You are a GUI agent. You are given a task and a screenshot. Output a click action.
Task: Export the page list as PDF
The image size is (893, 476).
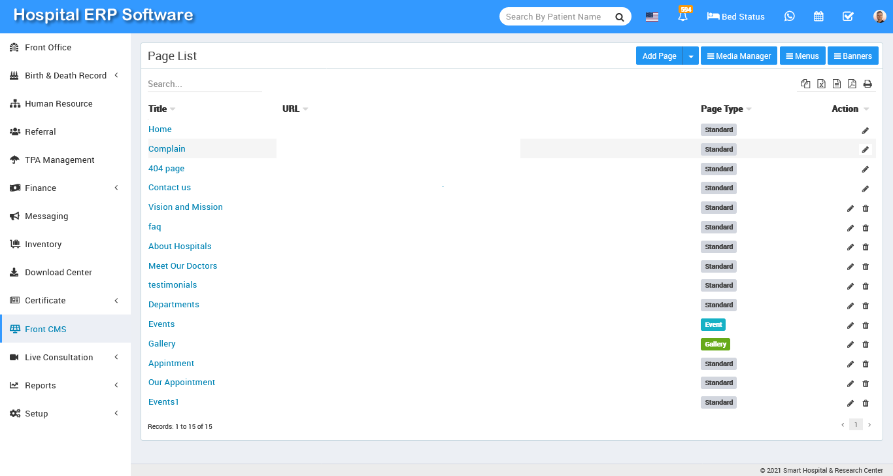click(x=852, y=84)
